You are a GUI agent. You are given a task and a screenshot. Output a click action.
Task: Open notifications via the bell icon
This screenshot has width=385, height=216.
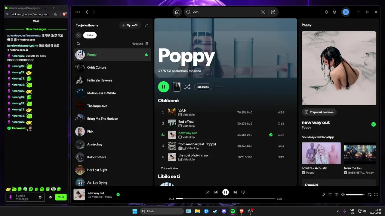(326, 12)
